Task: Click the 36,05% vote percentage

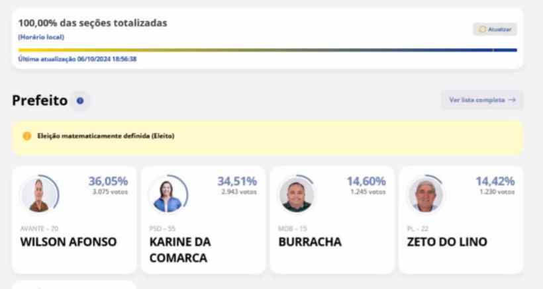Action: click(109, 181)
